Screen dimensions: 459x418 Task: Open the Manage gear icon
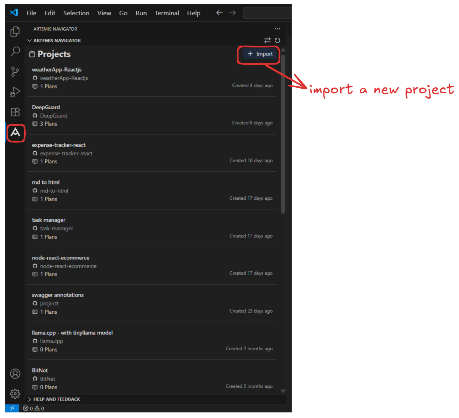click(15, 393)
